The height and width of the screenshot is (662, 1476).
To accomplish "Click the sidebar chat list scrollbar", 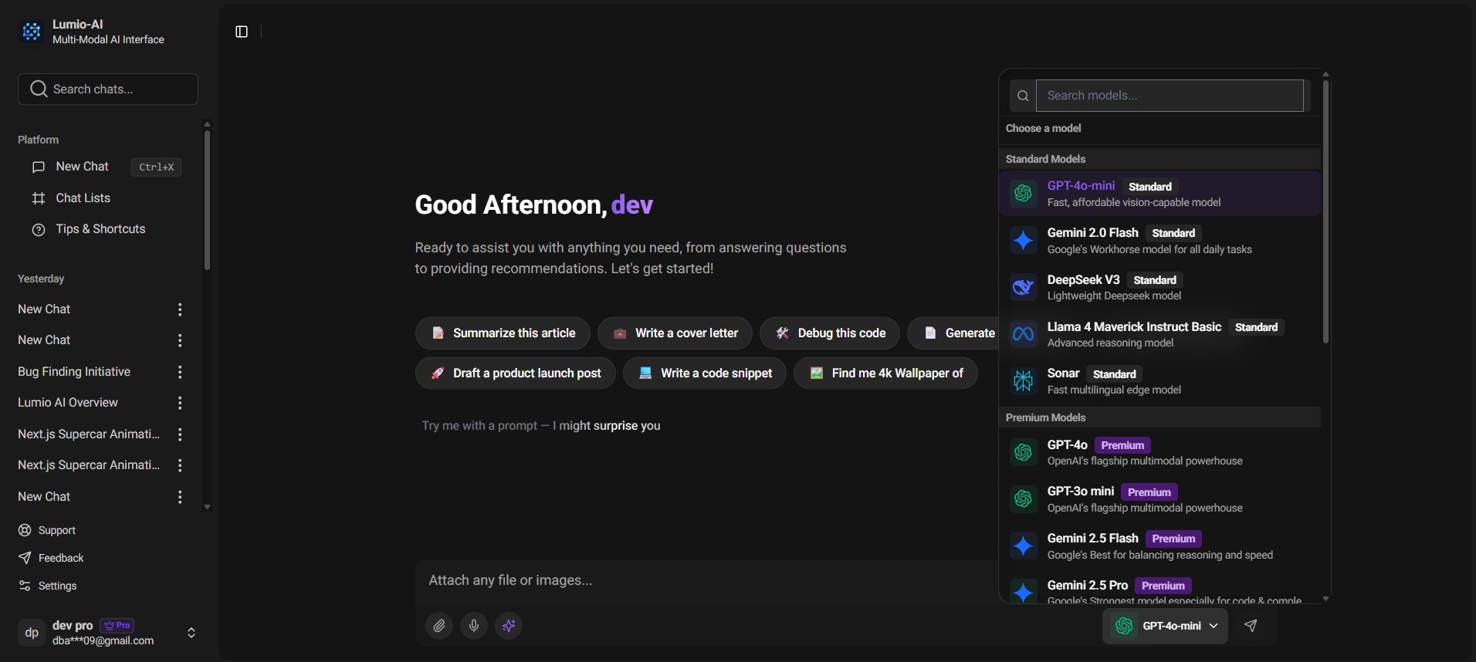I will [x=207, y=199].
